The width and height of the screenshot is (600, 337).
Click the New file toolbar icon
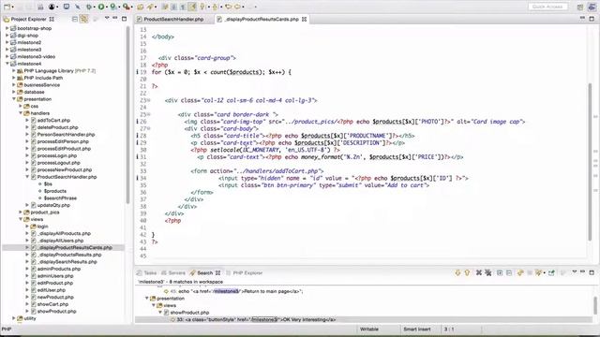pyautogui.click(x=7, y=7)
